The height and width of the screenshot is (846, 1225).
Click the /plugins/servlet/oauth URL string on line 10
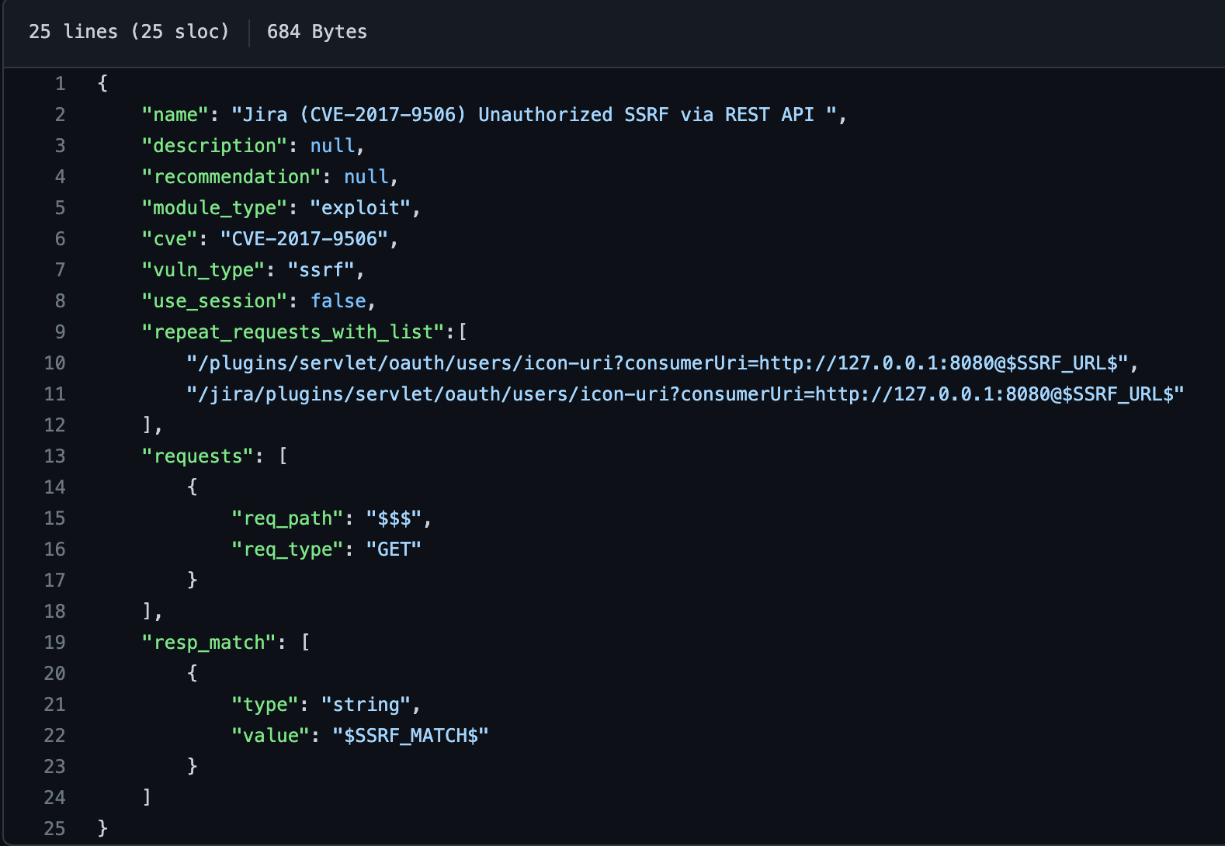[658, 363]
